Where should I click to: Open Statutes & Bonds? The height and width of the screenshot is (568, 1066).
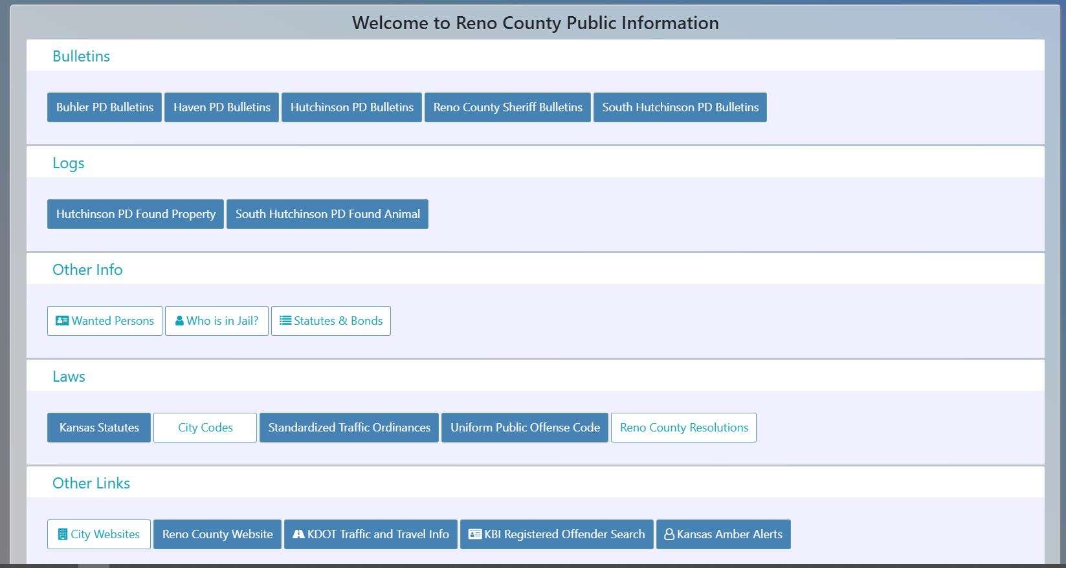click(x=331, y=321)
